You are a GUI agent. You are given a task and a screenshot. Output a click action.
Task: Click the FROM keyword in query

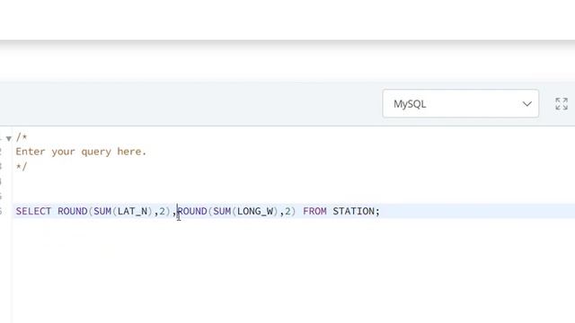(x=314, y=212)
